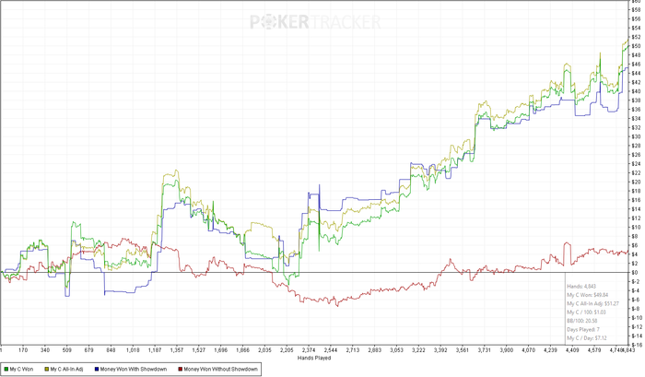Click the 170 hands x-axis label
Screen dimensions: 645x377
point(23,350)
